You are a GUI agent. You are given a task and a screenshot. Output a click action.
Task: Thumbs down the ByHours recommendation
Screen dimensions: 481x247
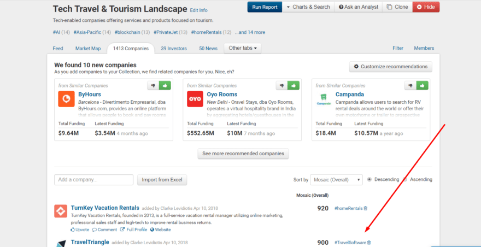[x=153, y=86]
